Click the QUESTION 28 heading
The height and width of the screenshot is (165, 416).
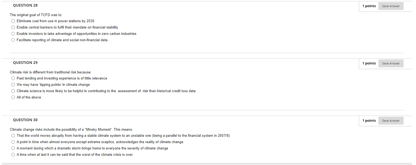point(25,5)
